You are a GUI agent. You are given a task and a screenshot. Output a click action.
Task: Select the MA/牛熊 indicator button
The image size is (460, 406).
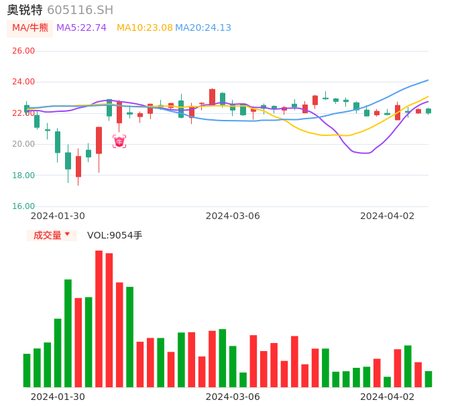point(30,27)
